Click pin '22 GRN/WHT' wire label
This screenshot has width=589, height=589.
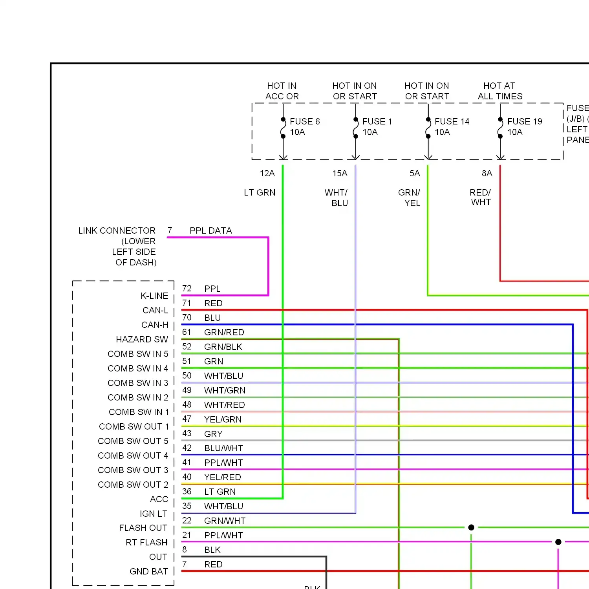click(214, 521)
